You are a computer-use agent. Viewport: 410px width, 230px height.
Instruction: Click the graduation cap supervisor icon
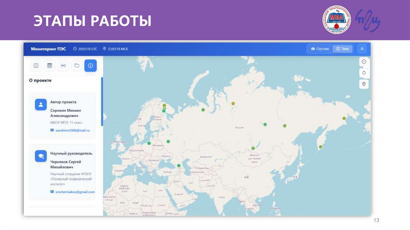tap(41, 156)
